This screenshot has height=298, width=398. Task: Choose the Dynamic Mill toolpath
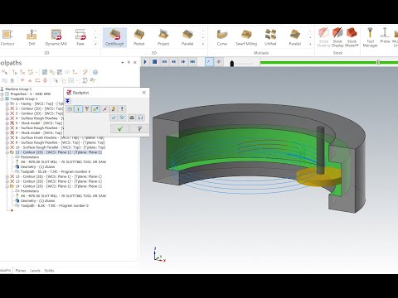coord(56,37)
